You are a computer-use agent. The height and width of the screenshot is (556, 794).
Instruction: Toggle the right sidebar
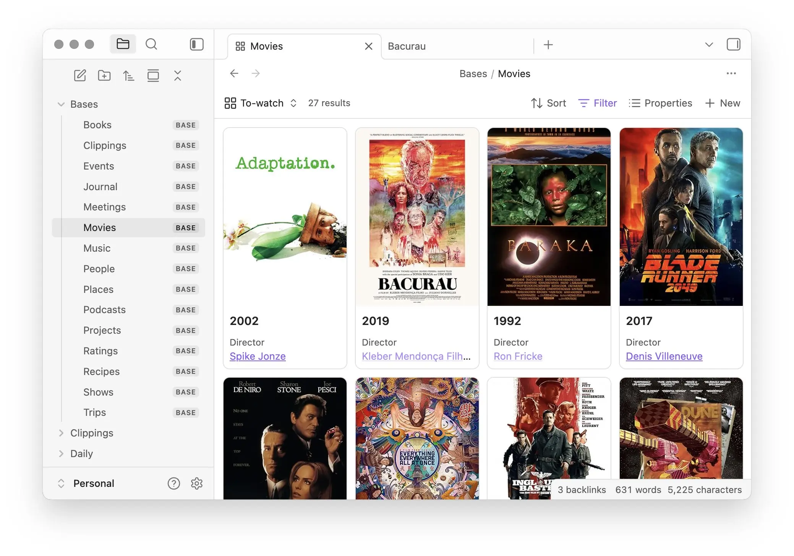733,44
